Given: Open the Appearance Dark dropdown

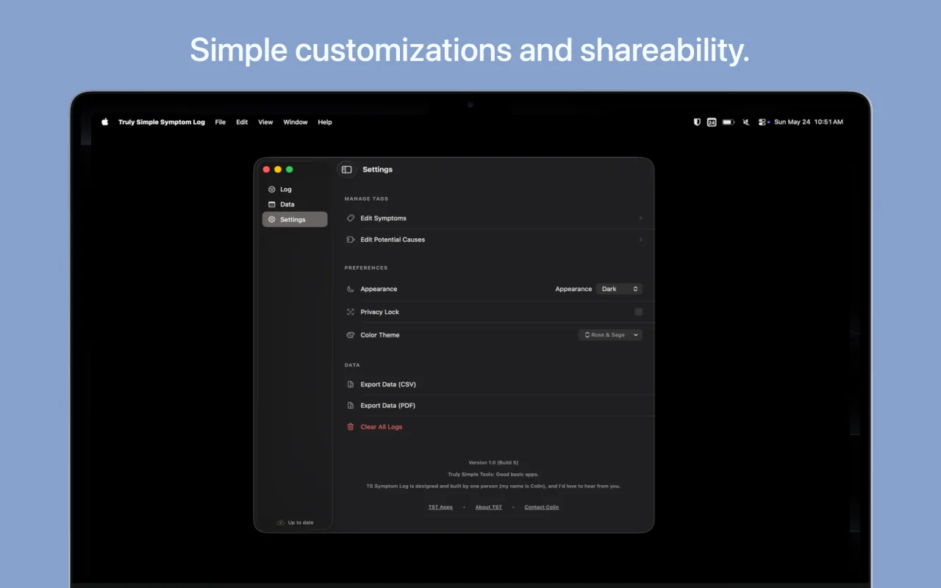Looking at the screenshot, I should pos(619,289).
